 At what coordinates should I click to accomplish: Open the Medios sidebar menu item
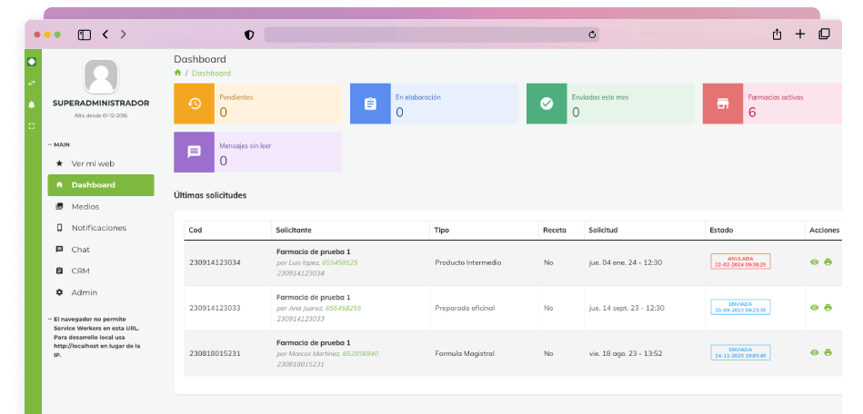85,206
